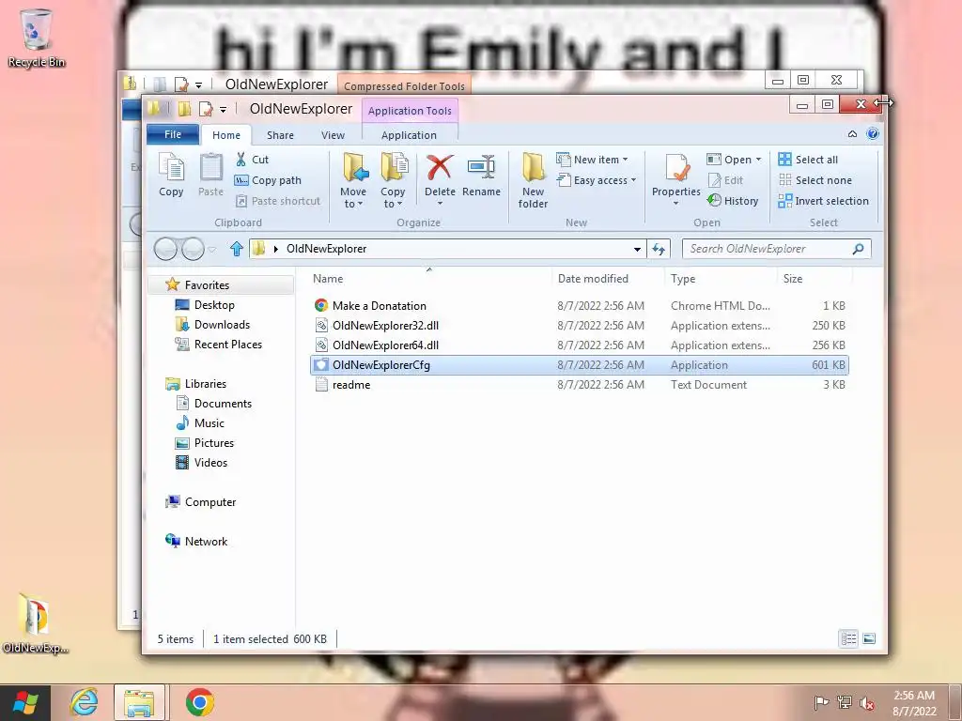Screen dimensions: 962x721
Task: Select the OldNewExp... desktop icon
Action: [35, 623]
